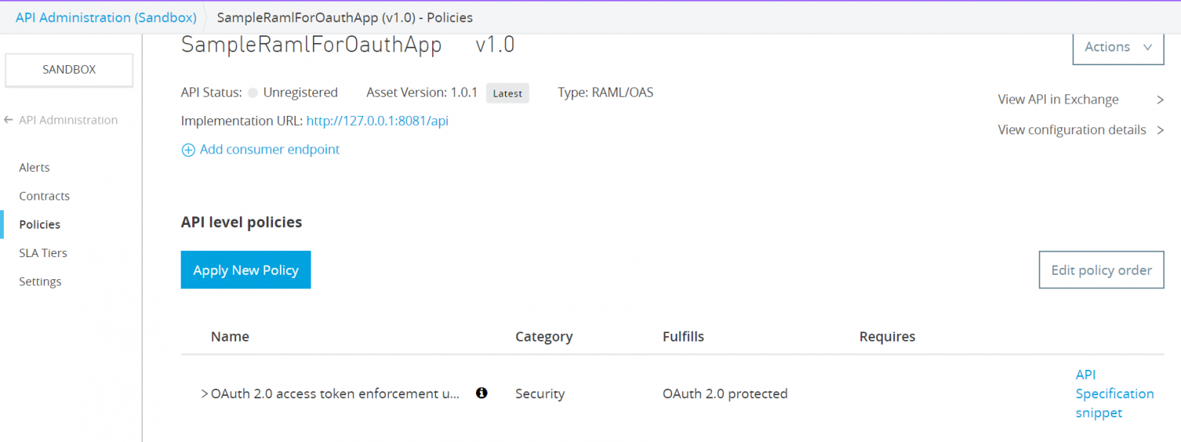Click Edit policy order button

[x=1101, y=270]
